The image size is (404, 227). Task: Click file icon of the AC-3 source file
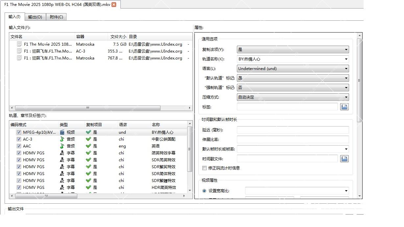[19, 51]
